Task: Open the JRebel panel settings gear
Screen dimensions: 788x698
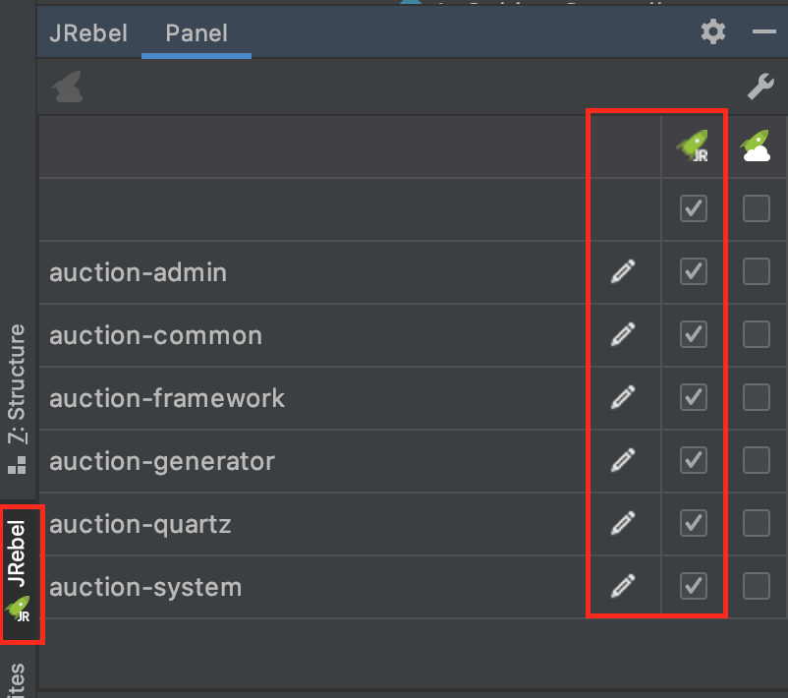Action: 712,31
